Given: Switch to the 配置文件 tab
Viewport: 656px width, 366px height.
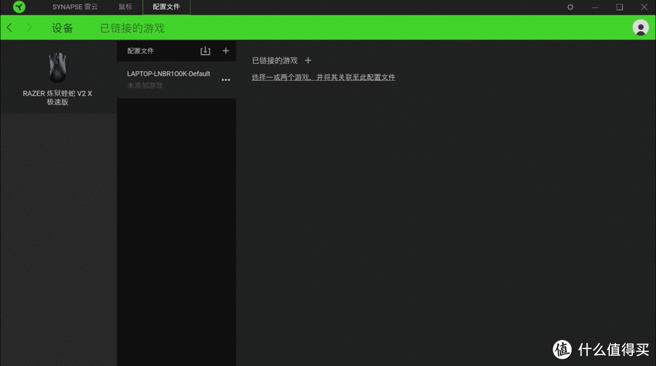Looking at the screenshot, I should (x=166, y=7).
